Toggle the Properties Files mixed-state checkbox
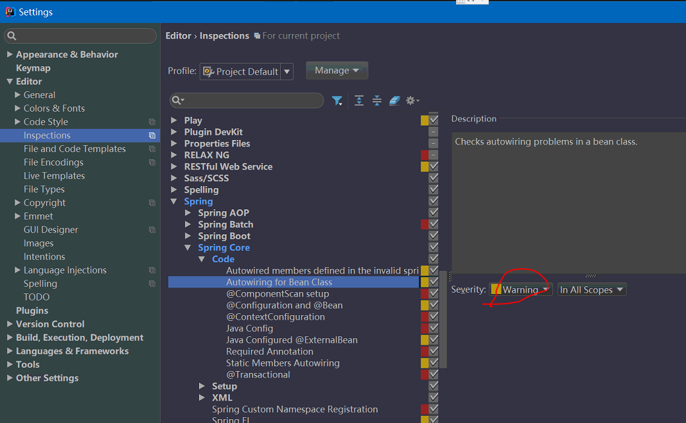The height and width of the screenshot is (423, 686). click(434, 143)
